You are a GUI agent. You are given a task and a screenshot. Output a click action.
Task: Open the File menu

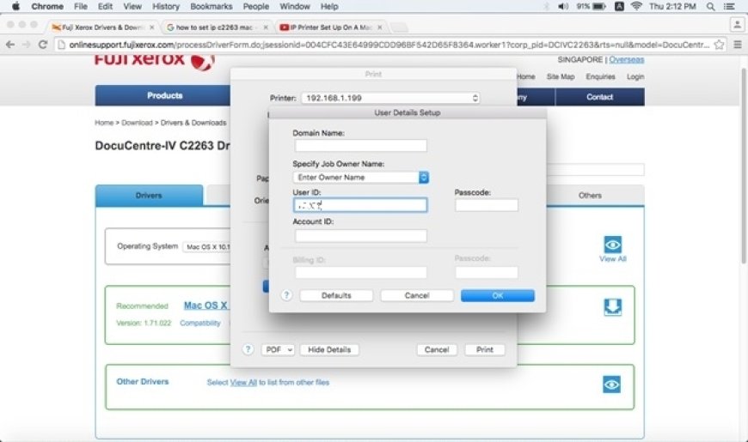coord(80,7)
